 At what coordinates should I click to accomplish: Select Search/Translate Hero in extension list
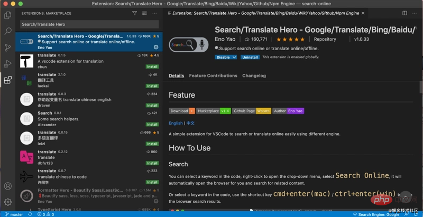(89, 42)
